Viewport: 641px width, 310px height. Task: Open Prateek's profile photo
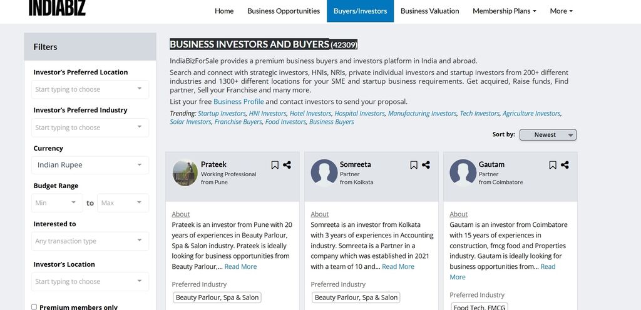point(185,172)
